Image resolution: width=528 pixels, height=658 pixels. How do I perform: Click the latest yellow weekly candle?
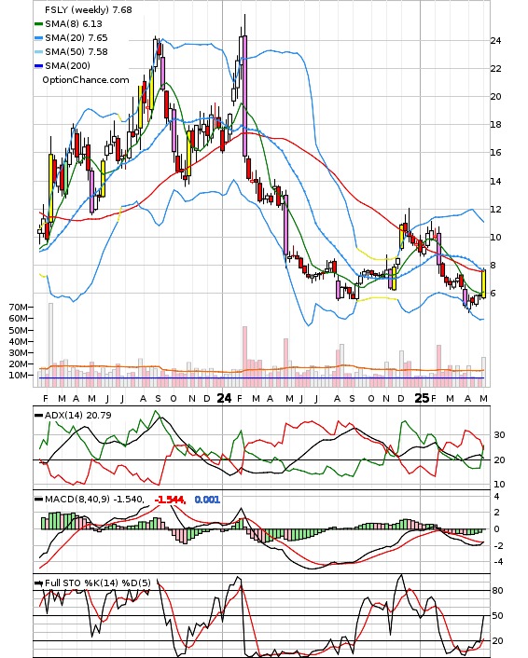tap(483, 284)
